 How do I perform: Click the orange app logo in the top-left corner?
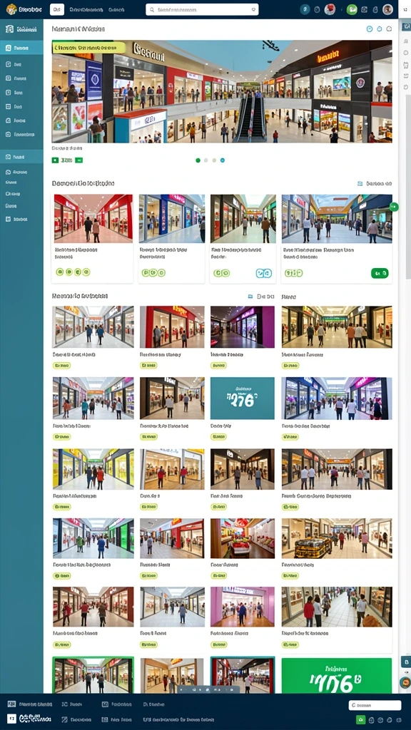point(11,9)
